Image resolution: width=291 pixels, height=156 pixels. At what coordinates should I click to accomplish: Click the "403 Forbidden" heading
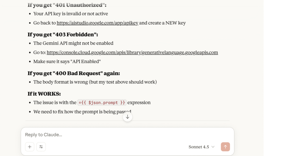click(x=63, y=35)
